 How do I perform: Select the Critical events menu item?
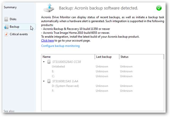pyautogui.click(x=19, y=34)
